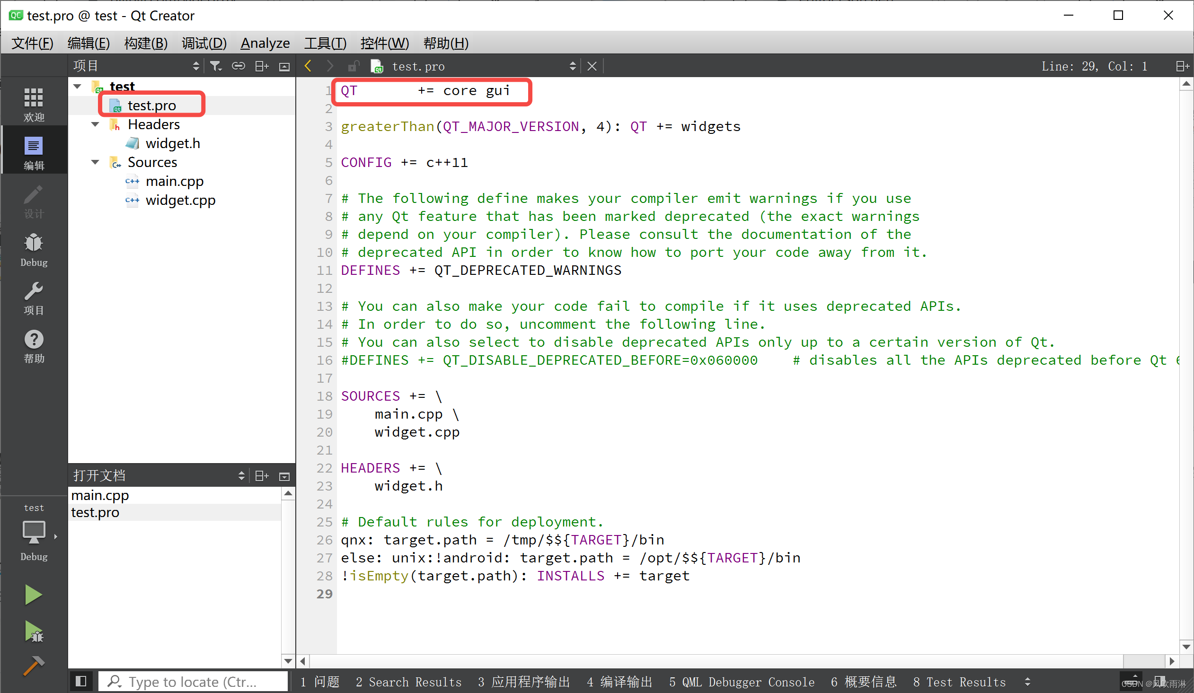Click the test.pro file icon in editor toolbar
Image resolution: width=1194 pixels, height=693 pixels.
click(x=377, y=66)
